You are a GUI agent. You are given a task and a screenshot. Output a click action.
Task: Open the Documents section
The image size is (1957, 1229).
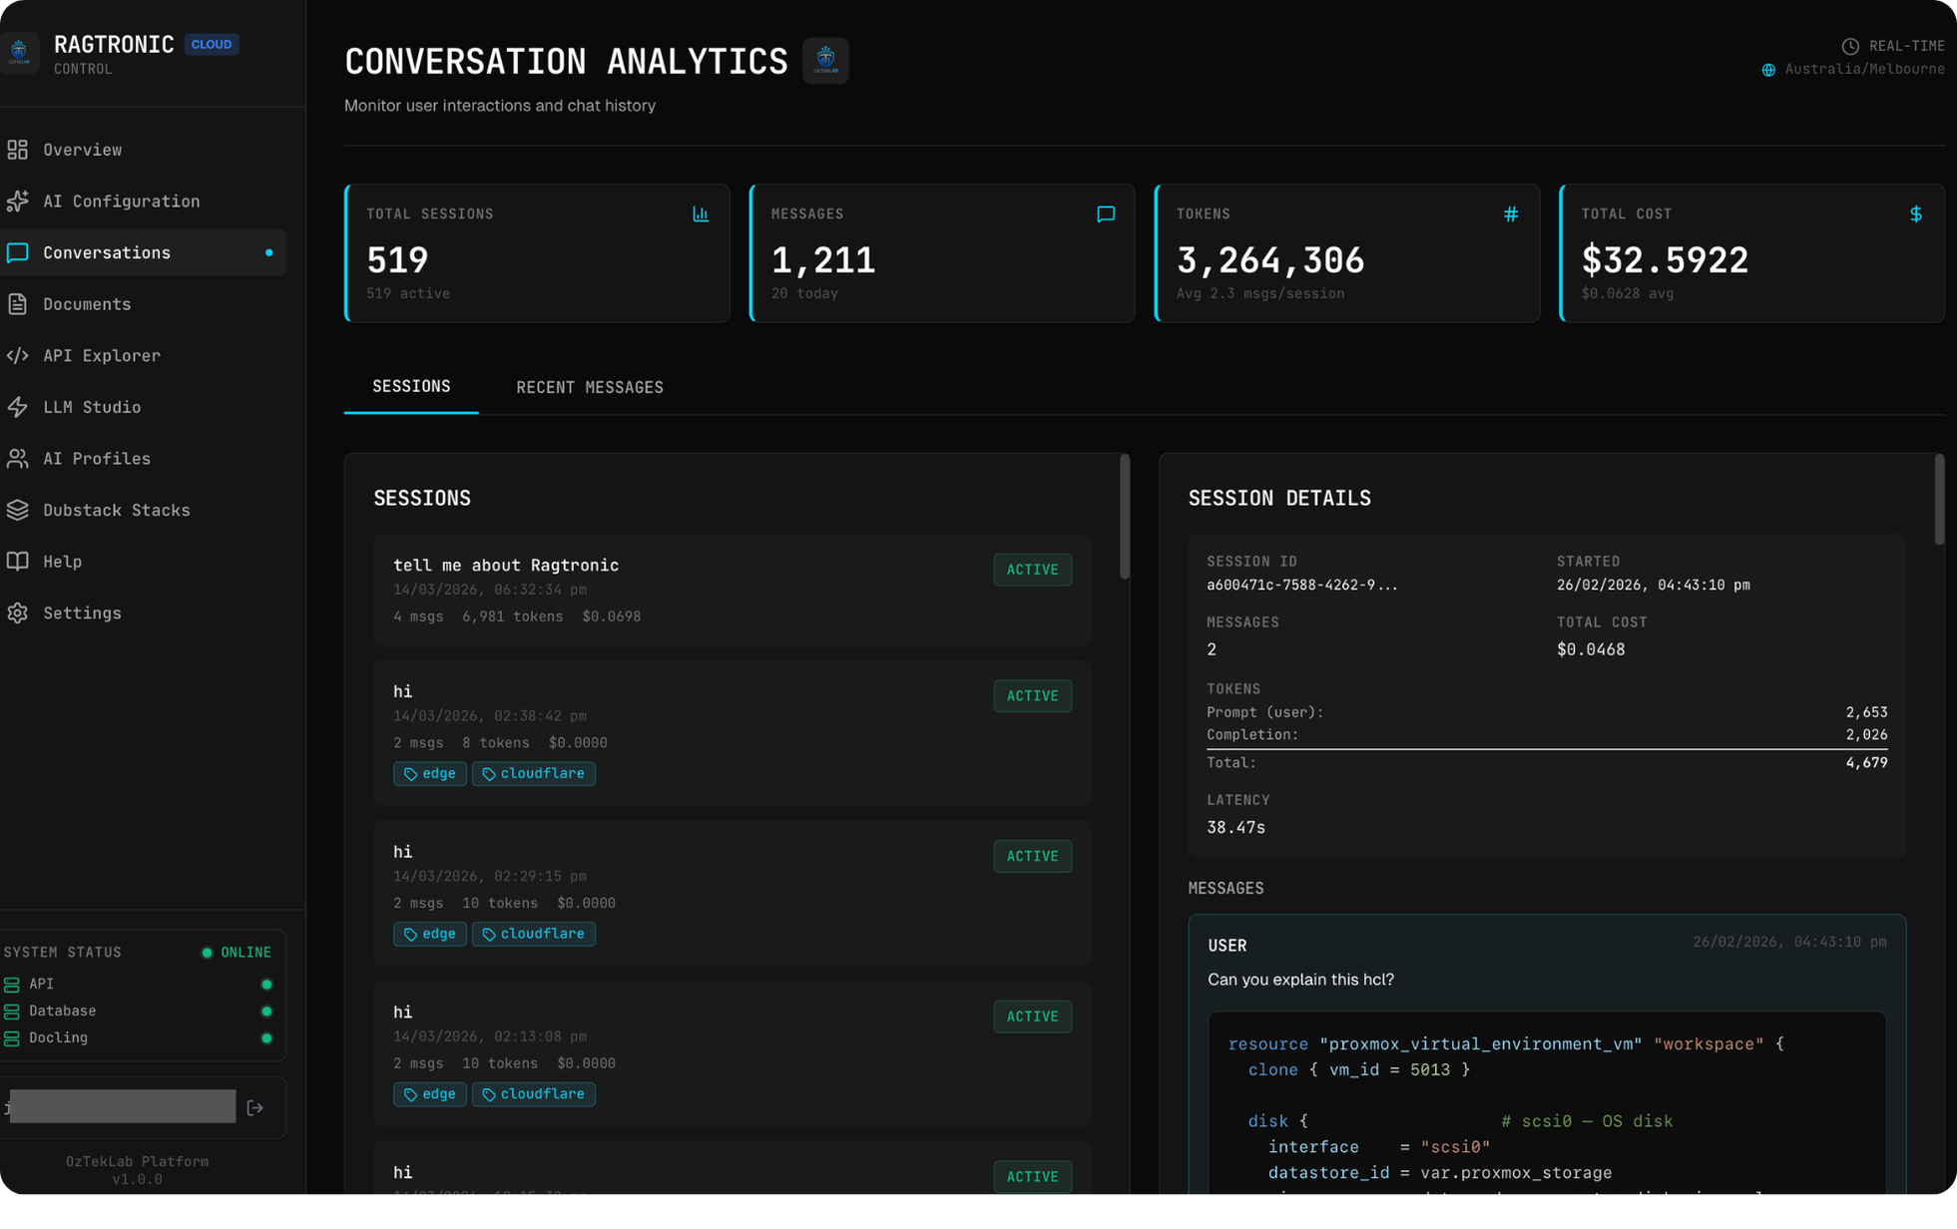[86, 304]
